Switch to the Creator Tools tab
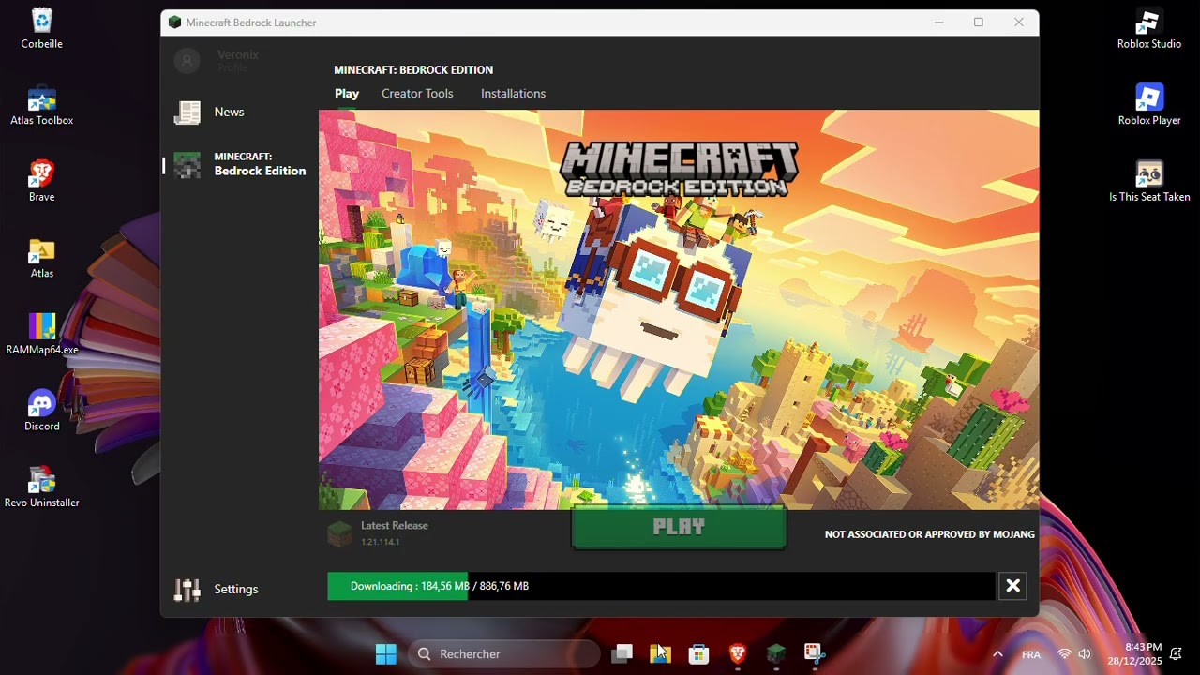 point(417,94)
